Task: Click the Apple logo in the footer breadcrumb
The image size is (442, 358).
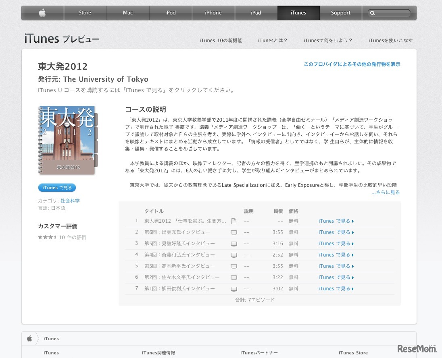Action: coord(29,338)
